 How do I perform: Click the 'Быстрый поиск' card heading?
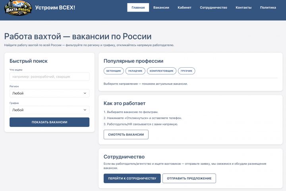coord(29,61)
